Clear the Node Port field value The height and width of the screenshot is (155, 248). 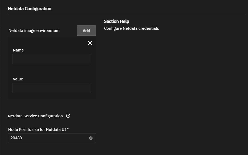pyautogui.click(x=91, y=138)
